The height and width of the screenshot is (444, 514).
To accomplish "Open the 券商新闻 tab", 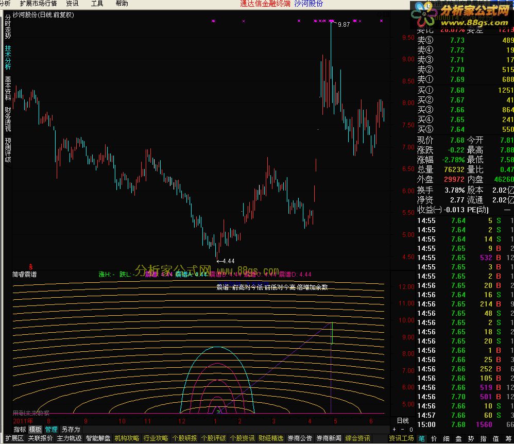I will [329, 438].
